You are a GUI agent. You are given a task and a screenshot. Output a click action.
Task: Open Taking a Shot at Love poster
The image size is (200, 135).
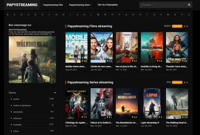coord(102,48)
